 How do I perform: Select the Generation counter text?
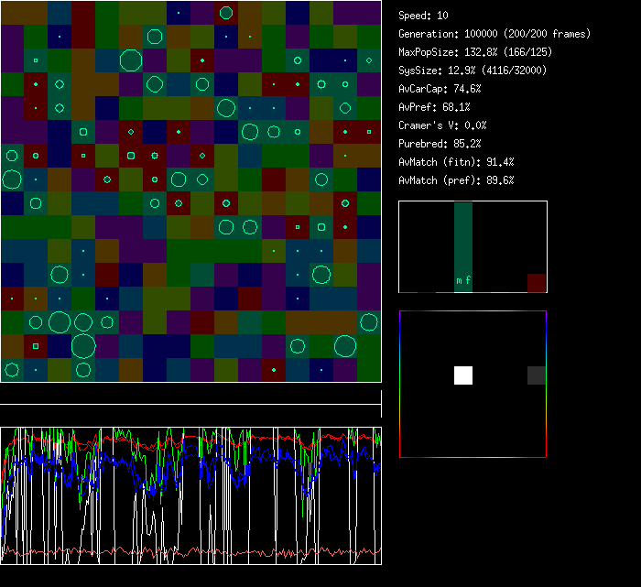pyautogui.click(x=494, y=34)
